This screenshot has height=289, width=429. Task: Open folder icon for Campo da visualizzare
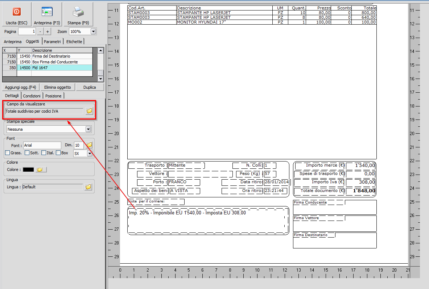click(x=89, y=111)
